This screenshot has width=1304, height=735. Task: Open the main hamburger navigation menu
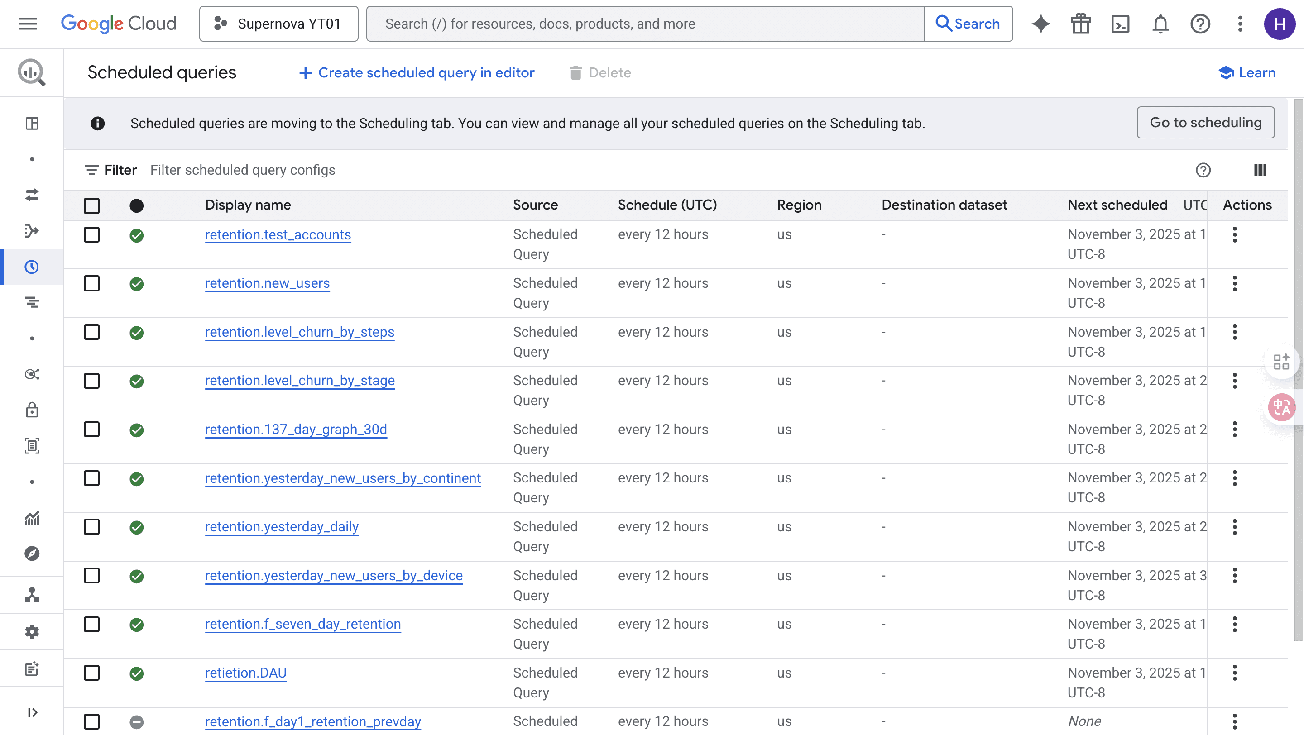coord(28,24)
